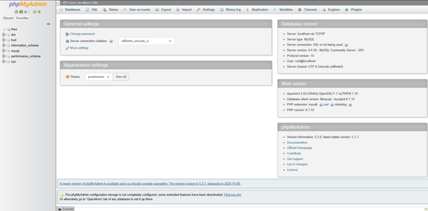
Task: Click the wrench icon beside More settings
Action: click(67, 48)
